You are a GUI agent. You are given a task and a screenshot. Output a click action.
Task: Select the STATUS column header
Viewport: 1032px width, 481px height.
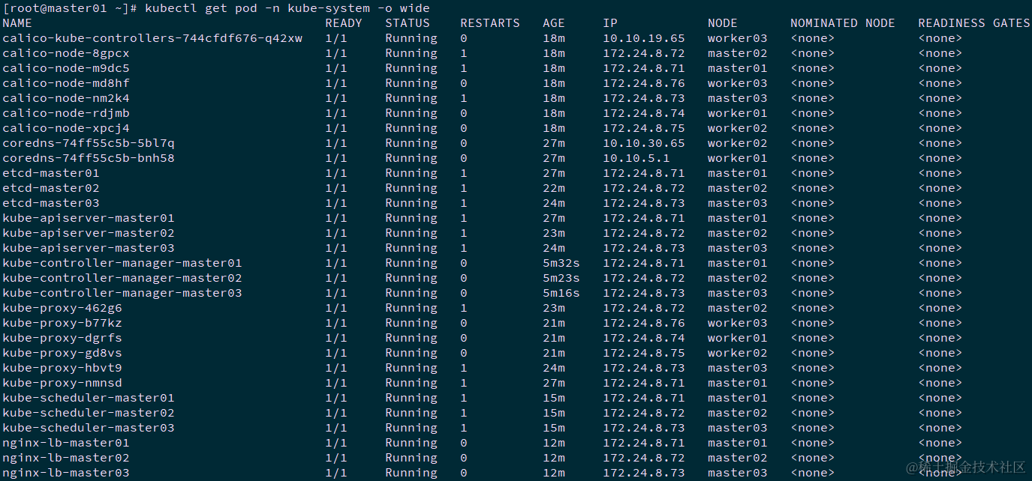click(x=408, y=23)
